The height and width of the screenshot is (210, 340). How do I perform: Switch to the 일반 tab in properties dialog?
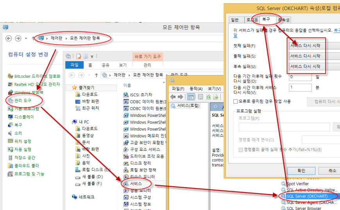236,20
